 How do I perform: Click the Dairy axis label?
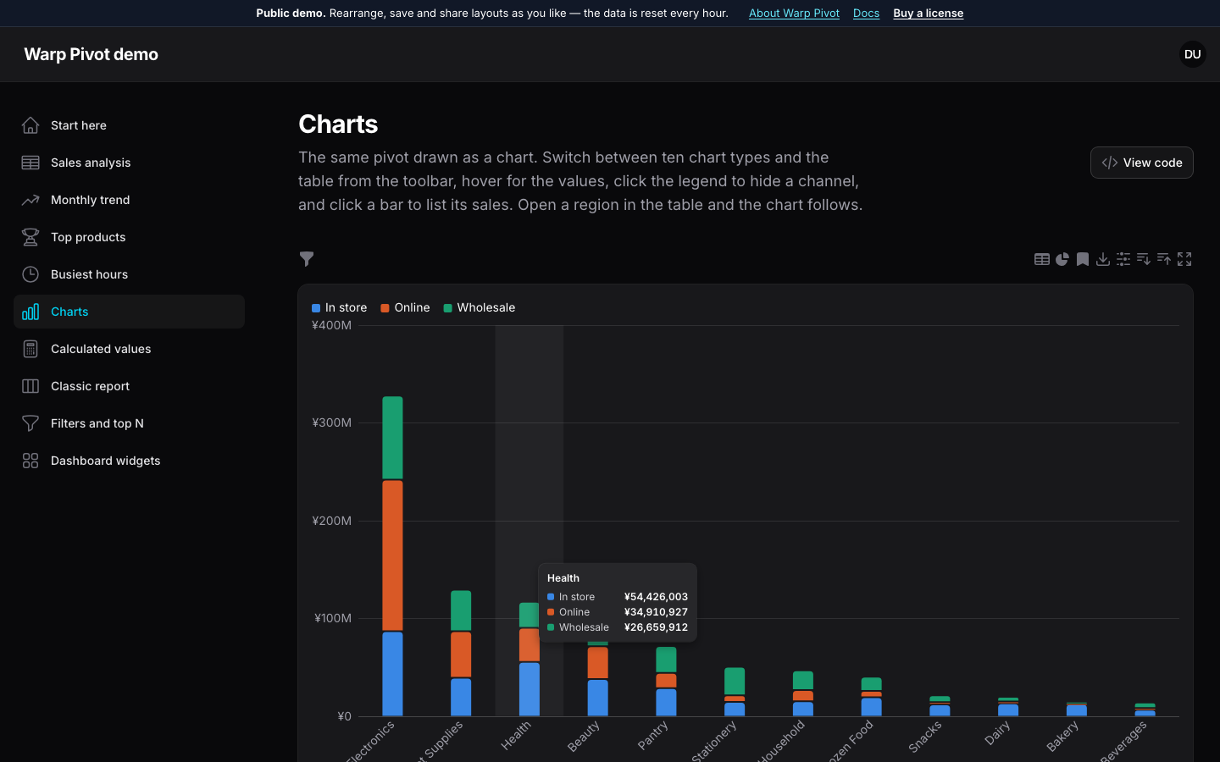[x=997, y=733]
